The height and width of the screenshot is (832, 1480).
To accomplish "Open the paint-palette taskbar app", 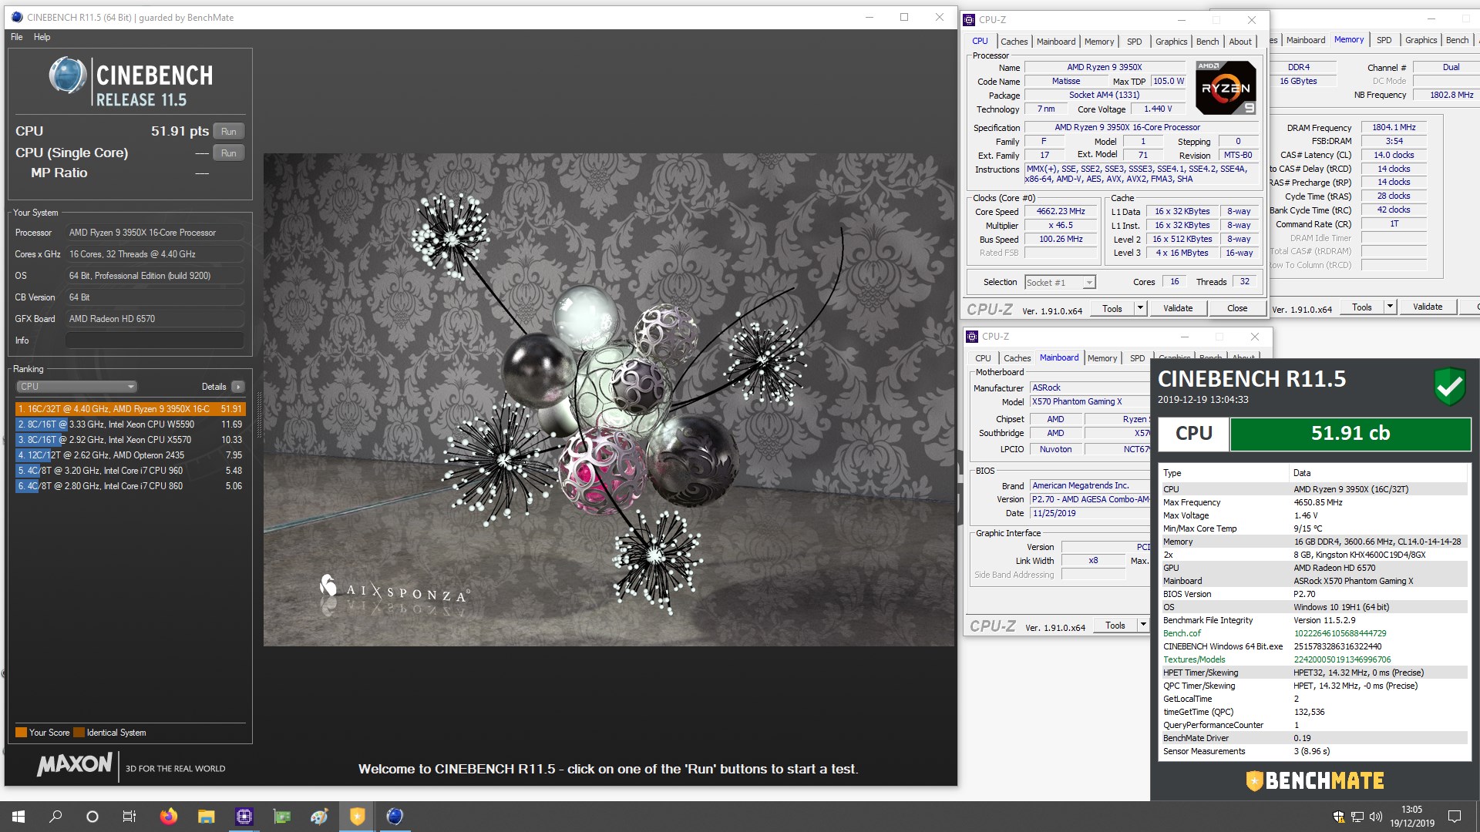I will [x=319, y=817].
